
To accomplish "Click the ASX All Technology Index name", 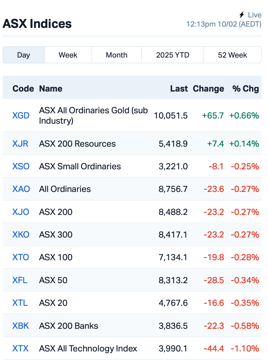I will pos(88,348).
